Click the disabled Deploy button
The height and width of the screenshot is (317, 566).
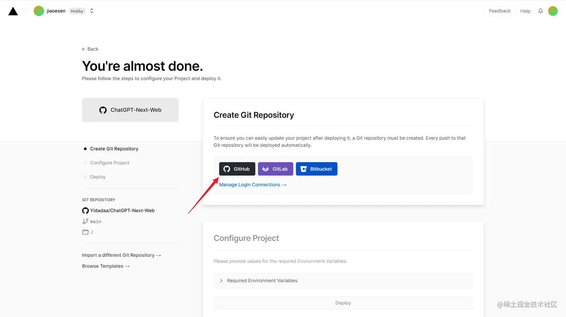343,303
